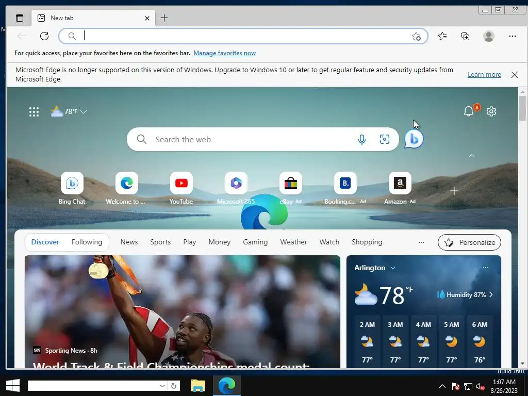Open the YouTube quick link
The image size is (528, 396).
point(181,189)
